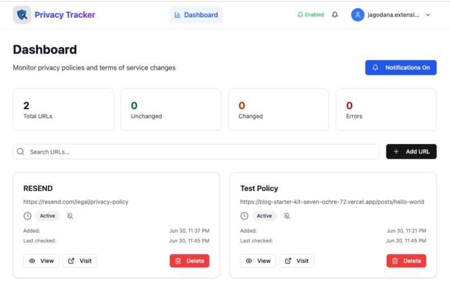The height and width of the screenshot is (299, 450).
Task: Click the Active badge on RESEND card
Action: click(x=47, y=215)
